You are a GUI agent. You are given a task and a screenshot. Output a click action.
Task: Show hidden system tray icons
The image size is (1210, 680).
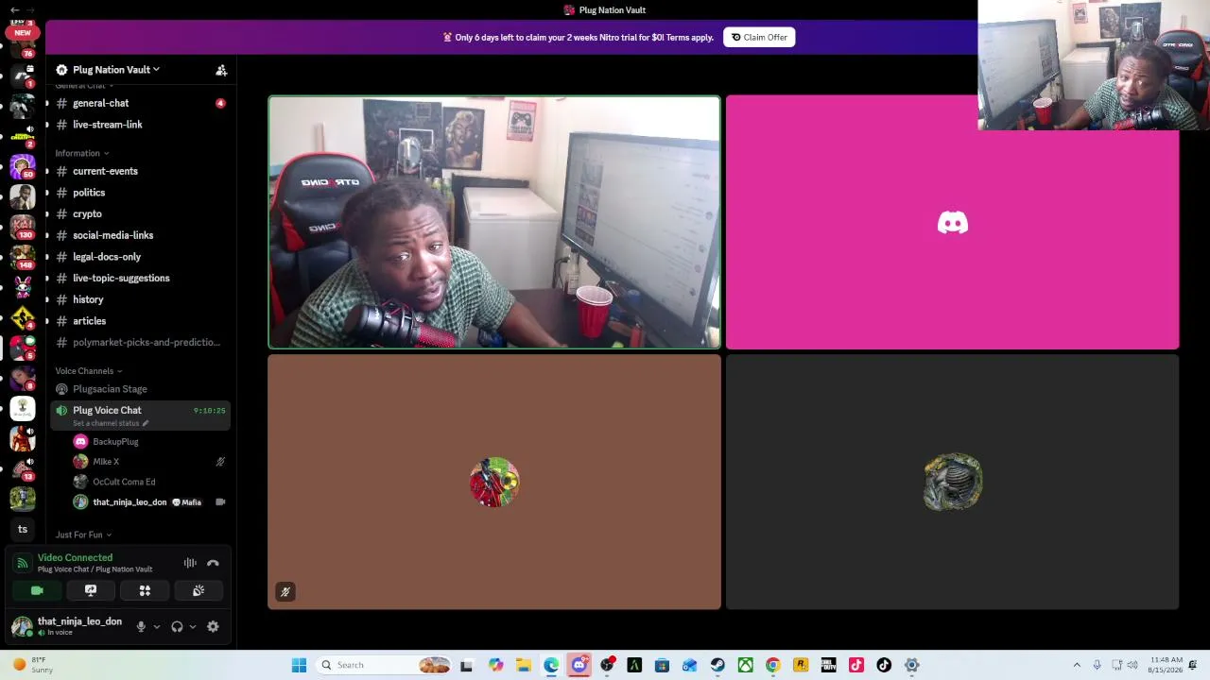pos(1077,665)
